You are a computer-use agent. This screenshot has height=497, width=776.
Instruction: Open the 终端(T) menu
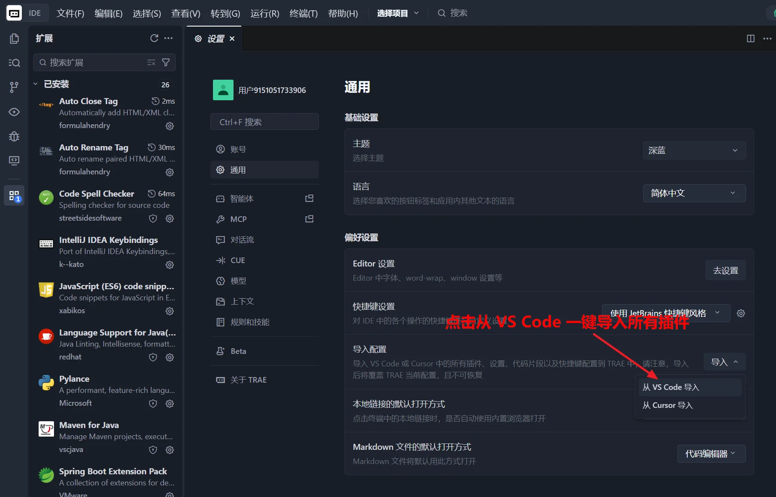tap(303, 13)
